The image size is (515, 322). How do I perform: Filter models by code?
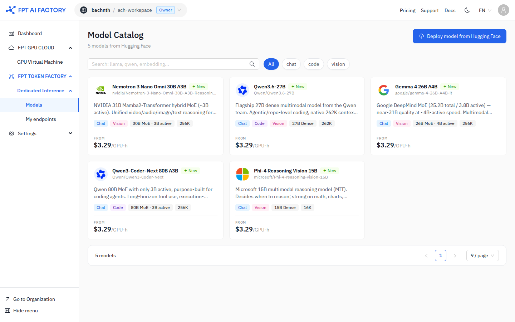pyautogui.click(x=314, y=64)
